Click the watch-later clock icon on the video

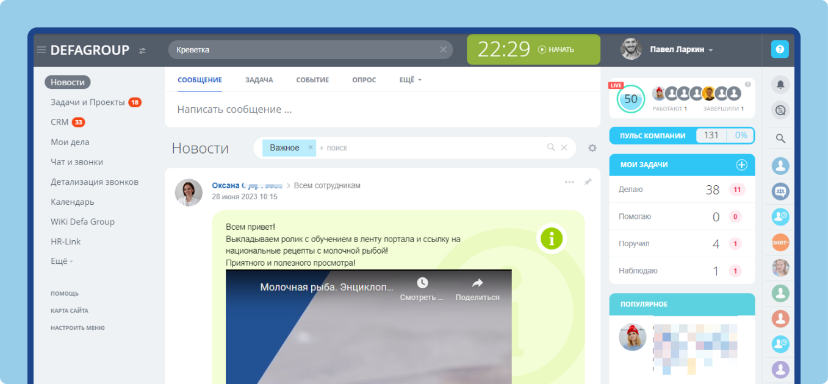click(x=421, y=282)
